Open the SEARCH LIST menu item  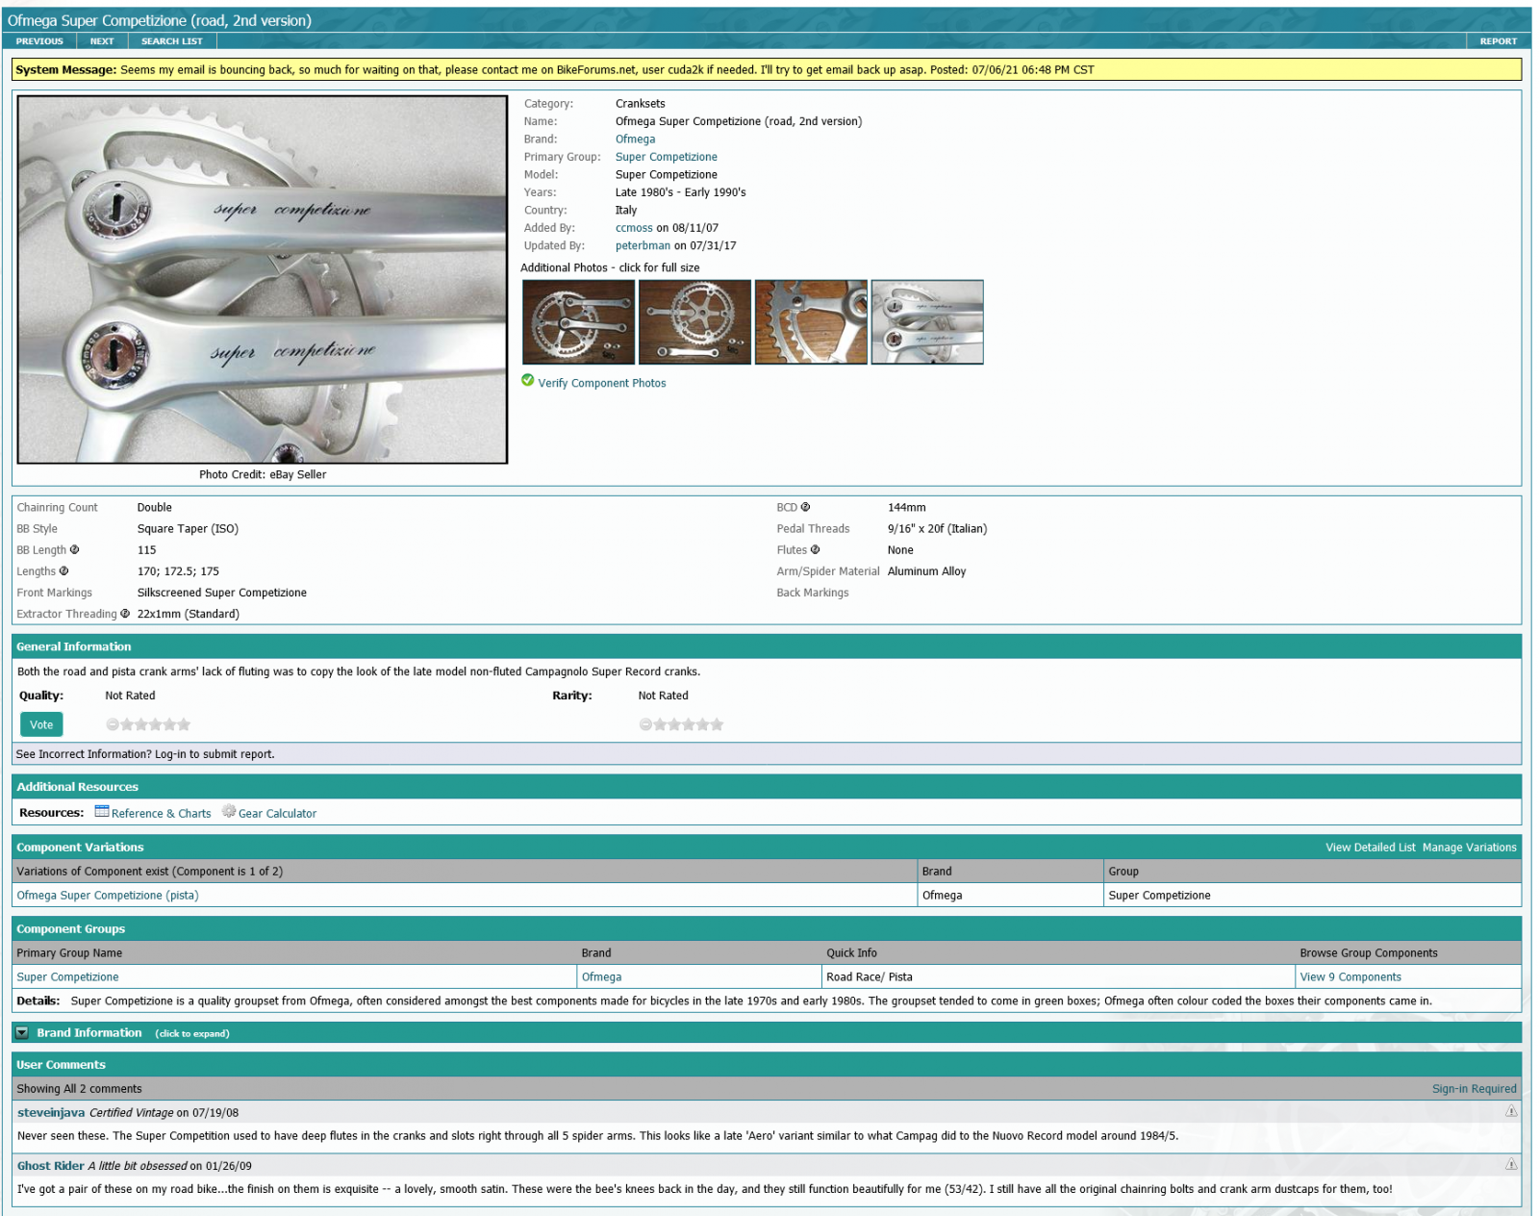[x=171, y=41]
